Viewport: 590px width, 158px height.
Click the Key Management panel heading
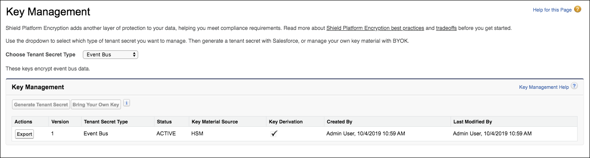tap(38, 87)
